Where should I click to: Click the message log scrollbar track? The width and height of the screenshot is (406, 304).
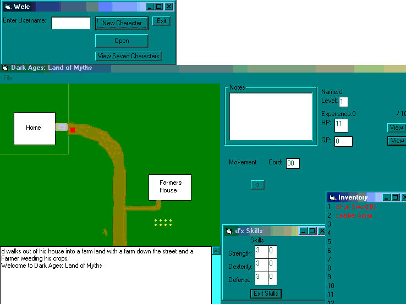pos(216,279)
